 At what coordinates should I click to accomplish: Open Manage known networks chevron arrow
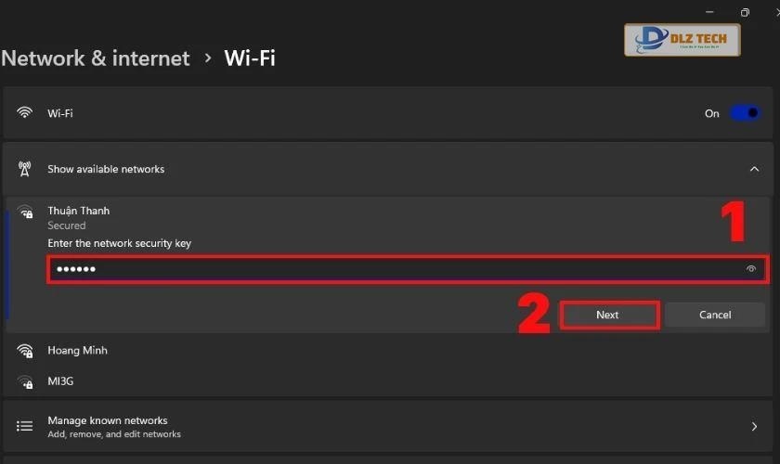click(x=753, y=427)
